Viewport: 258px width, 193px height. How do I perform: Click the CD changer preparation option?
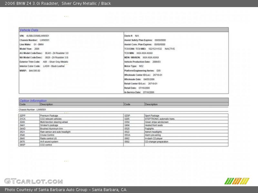click(156, 142)
